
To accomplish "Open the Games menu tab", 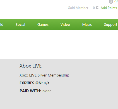I will tap(43, 25).
